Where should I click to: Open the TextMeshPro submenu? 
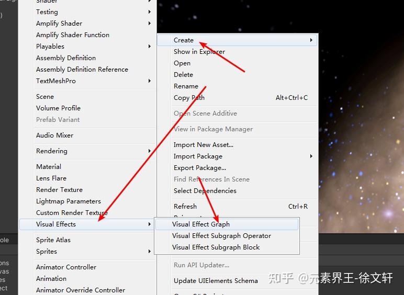(87, 81)
